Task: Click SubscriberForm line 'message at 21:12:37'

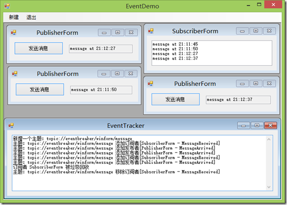Action: pos(175,59)
